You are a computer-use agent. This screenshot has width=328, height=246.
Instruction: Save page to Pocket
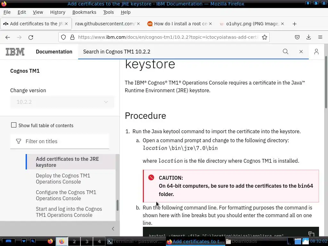click(x=297, y=37)
